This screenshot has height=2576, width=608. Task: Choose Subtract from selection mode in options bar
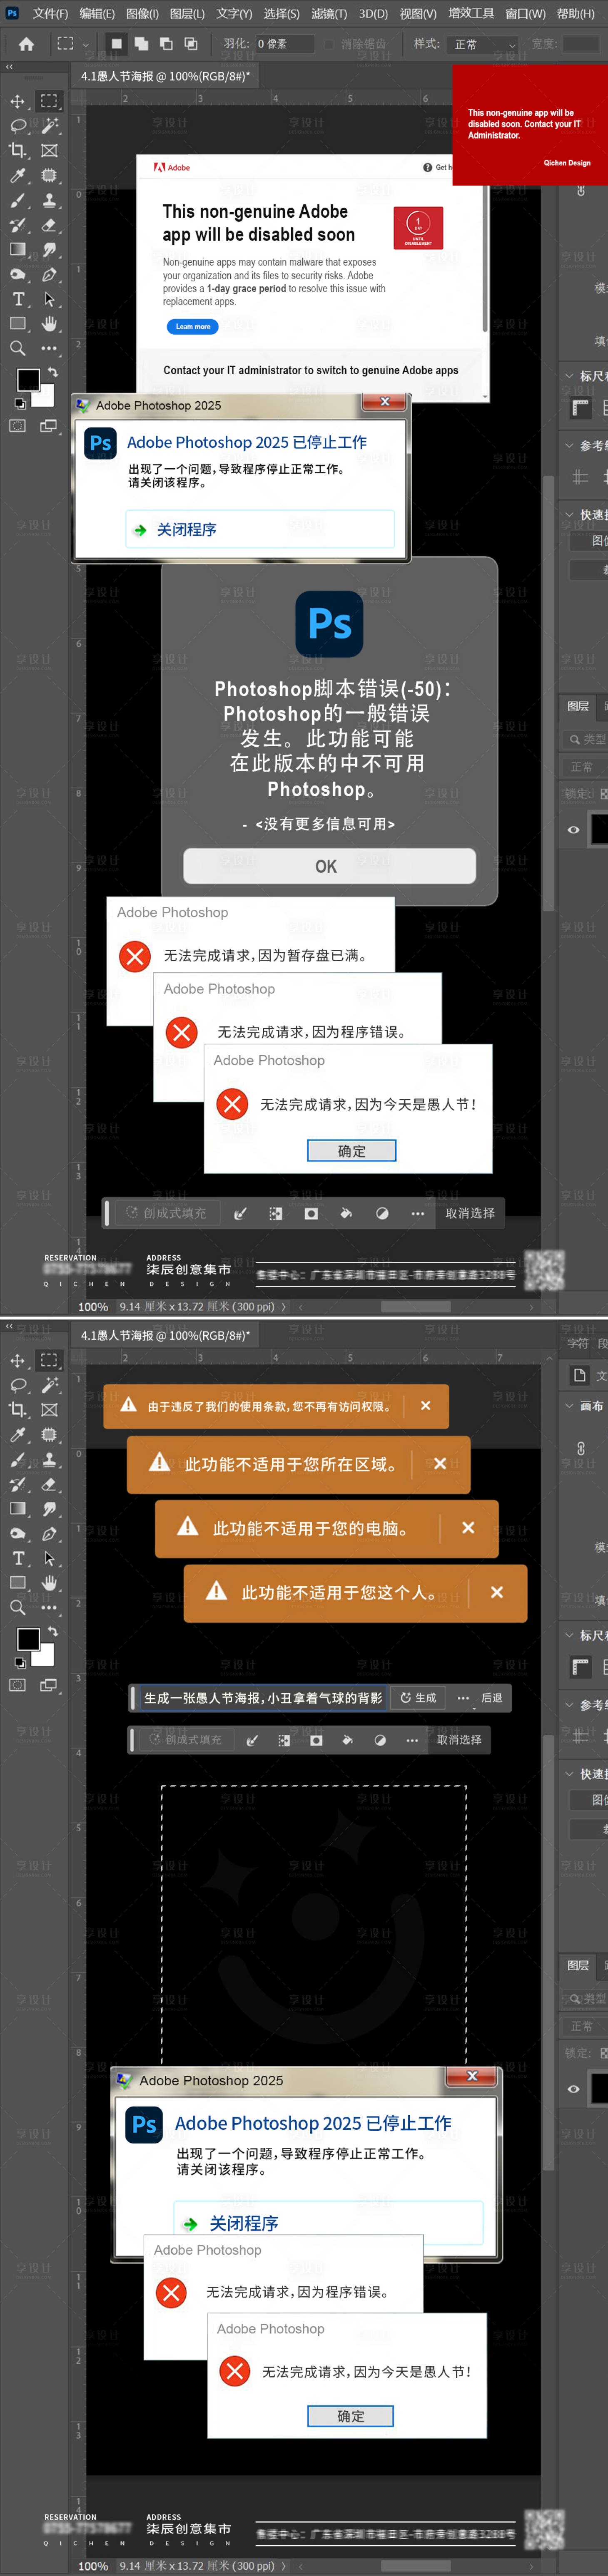click(166, 44)
